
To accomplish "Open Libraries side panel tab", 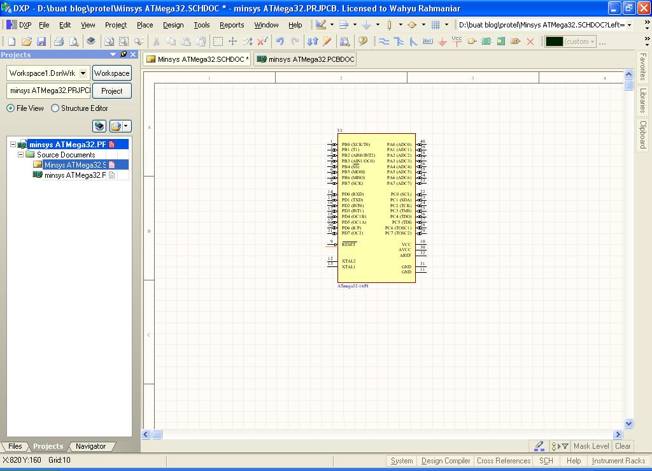I will (x=643, y=100).
